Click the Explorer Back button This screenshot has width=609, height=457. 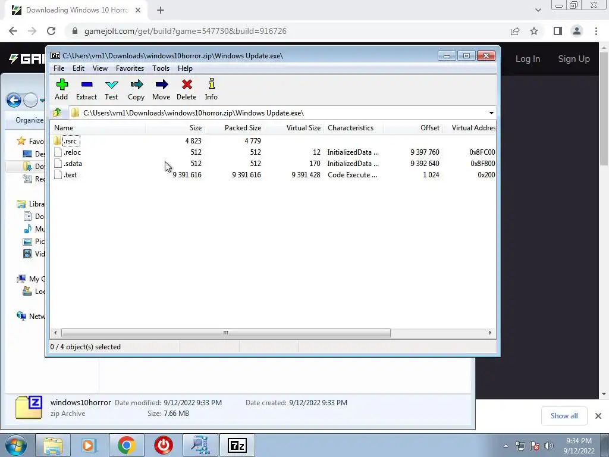[14, 100]
